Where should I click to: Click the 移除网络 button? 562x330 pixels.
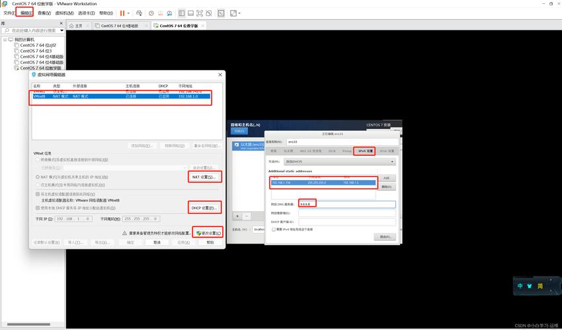[175, 146]
